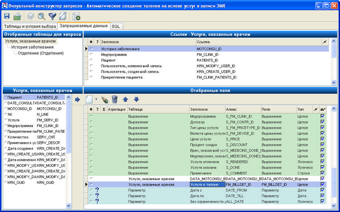The width and height of the screenshot is (340, 212).
Task: Click the Заголовок column header in links grid
Action: click(x=148, y=42)
